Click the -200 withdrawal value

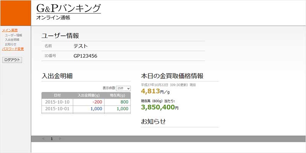tap(97, 102)
